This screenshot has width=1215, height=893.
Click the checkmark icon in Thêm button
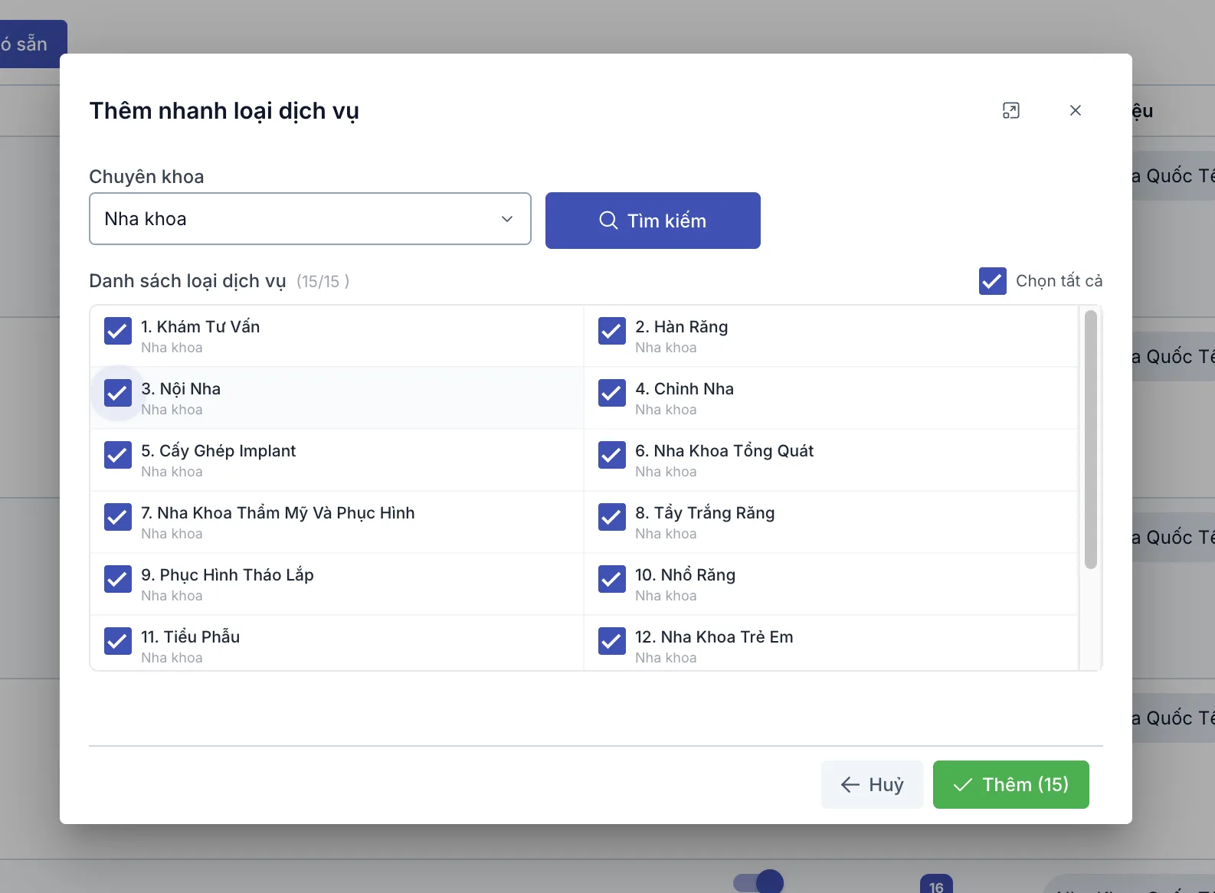point(963,785)
